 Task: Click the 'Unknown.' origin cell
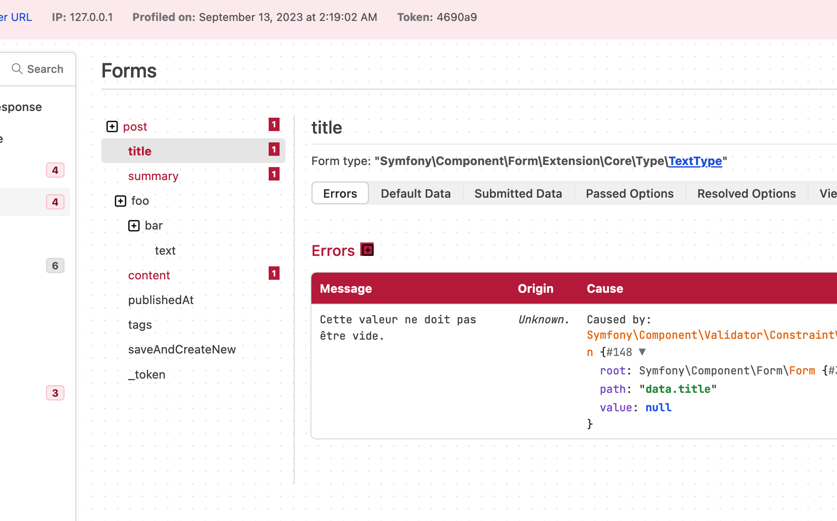pos(544,320)
